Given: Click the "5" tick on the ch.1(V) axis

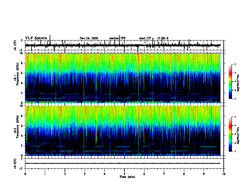Looking at the screenshot, I should coord(22,40).
